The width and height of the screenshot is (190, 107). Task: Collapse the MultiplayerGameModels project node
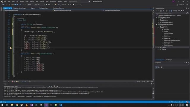point(156,24)
